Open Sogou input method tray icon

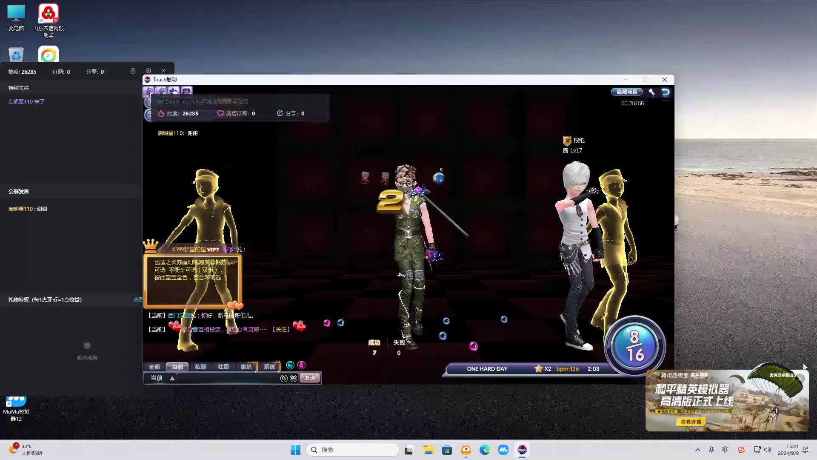(x=741, y=450)
